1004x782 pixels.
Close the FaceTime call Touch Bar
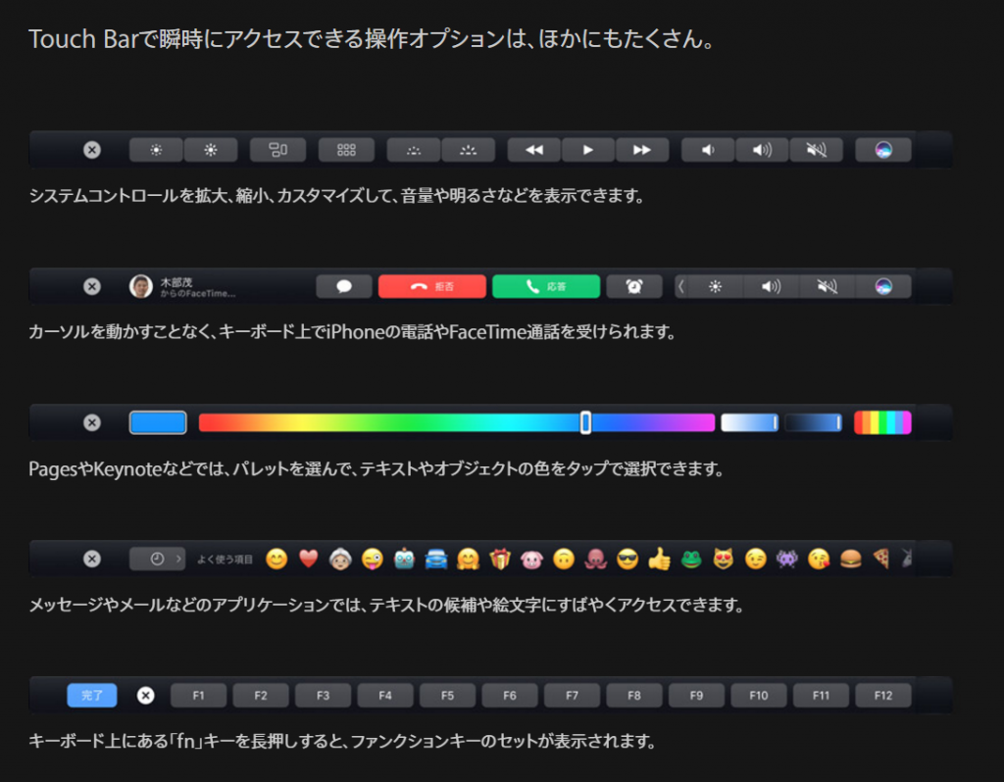pyautogui.click(x=92, y=286)
